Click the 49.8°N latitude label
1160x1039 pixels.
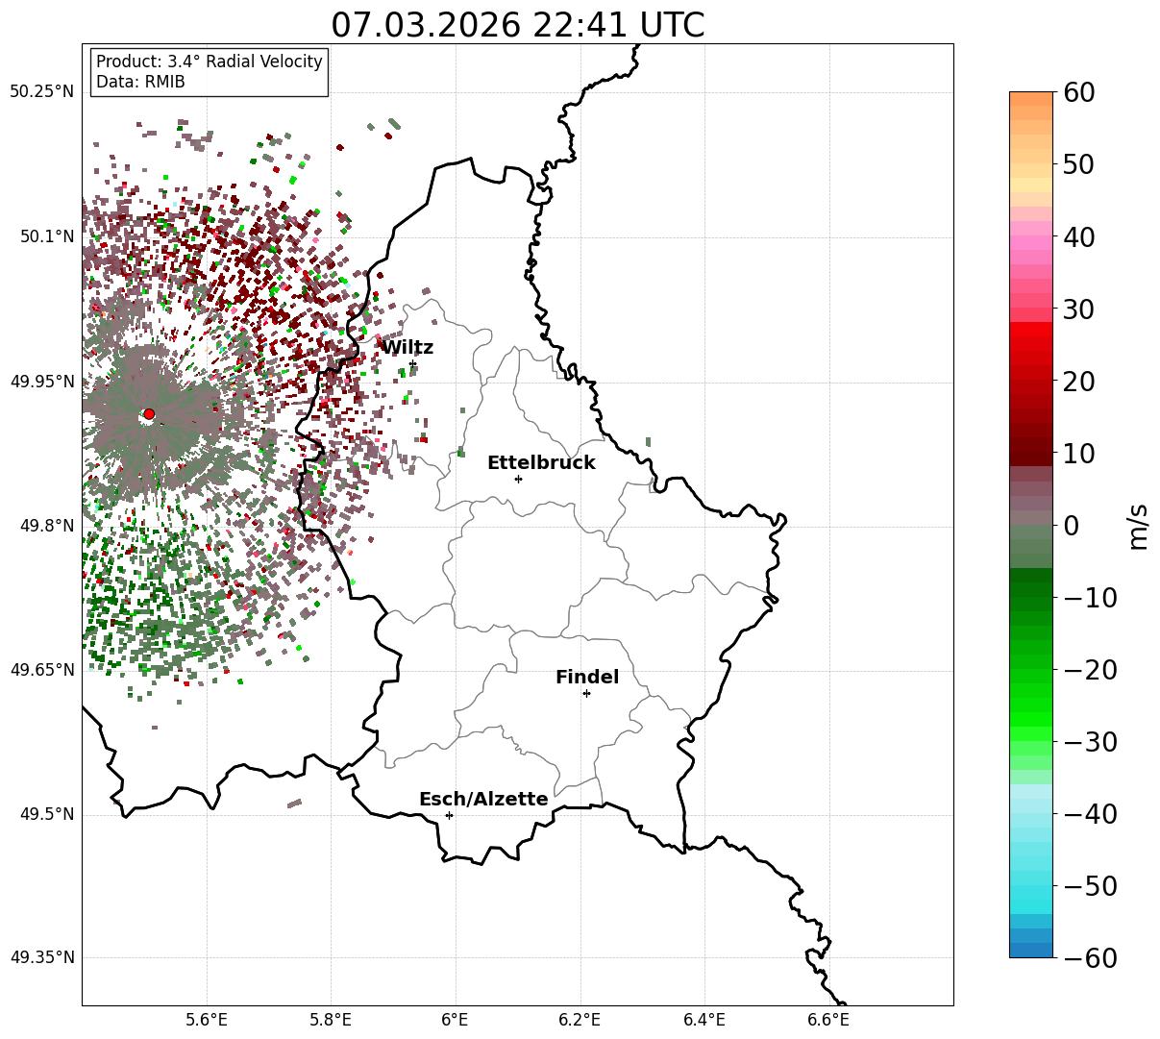coord(47,526)
